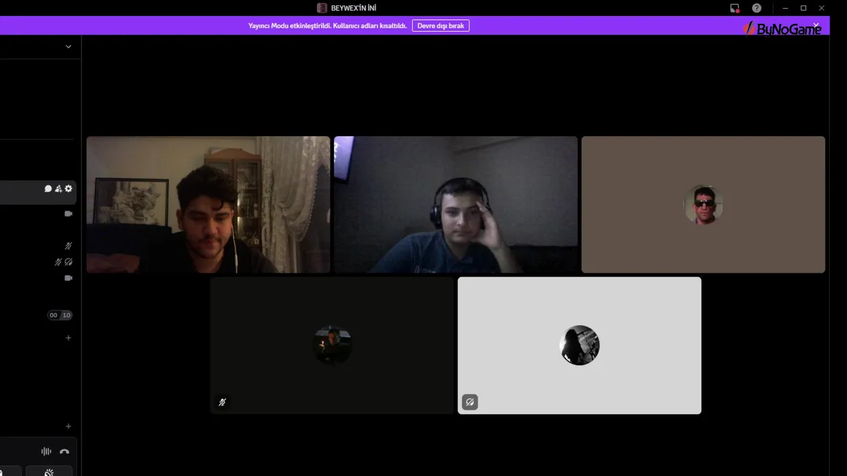This screenshot has height=476, width=847.
Task: Click the server icon beside BEYWEX'İN İNİ
Action: tap(322, 8)
